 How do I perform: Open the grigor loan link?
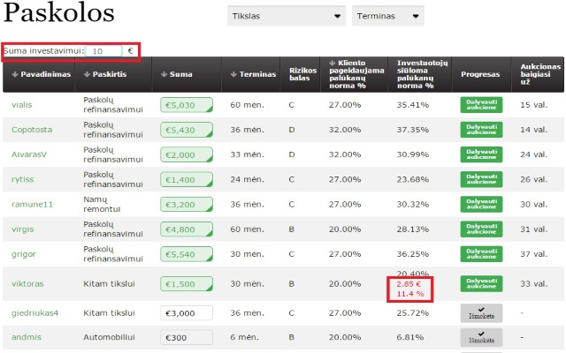[x=24, y=253]
